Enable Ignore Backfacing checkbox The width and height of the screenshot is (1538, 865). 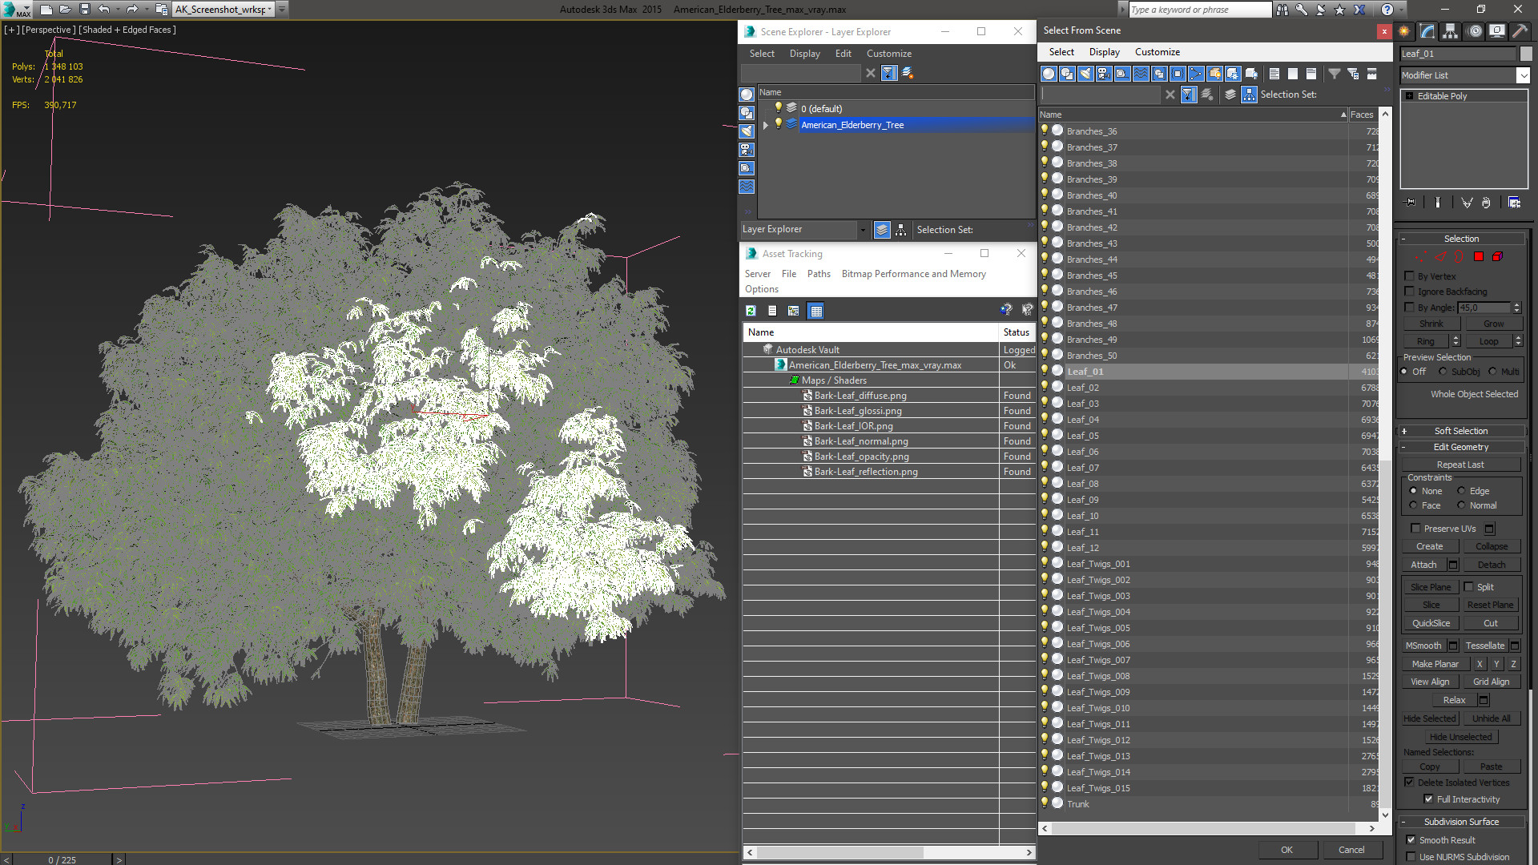click(1410, 292)
